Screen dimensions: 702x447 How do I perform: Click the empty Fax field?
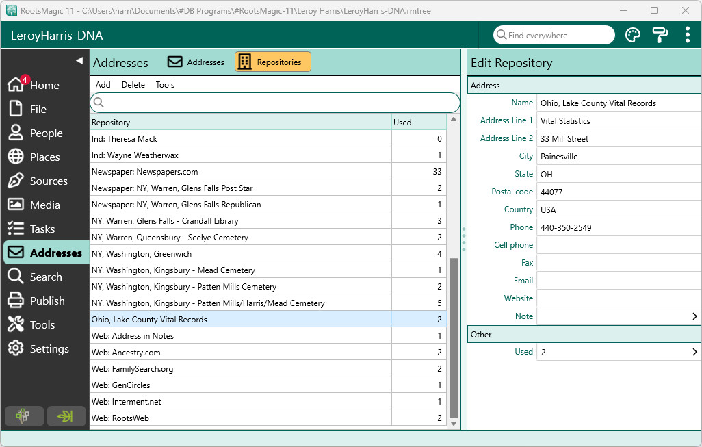coord(619,263)
